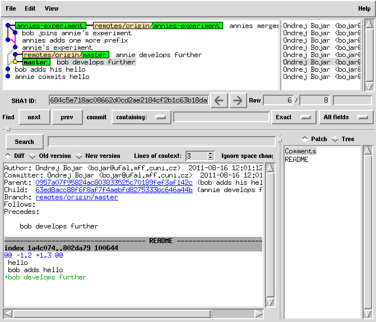Click the Search button

(x=24, y=142)
